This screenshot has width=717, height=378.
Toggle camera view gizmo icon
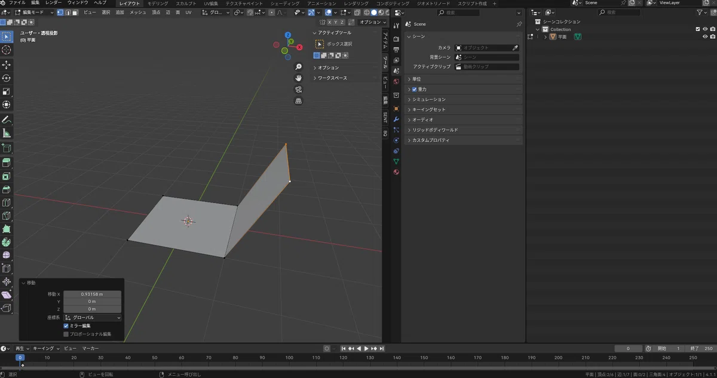click(299, 90)
